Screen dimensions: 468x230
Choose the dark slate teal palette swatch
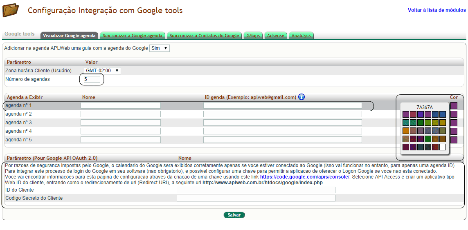(421, 147)
